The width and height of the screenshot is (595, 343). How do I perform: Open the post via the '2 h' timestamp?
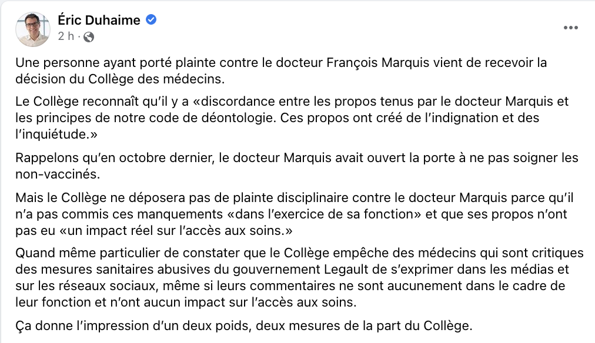(x=66, y=36)
